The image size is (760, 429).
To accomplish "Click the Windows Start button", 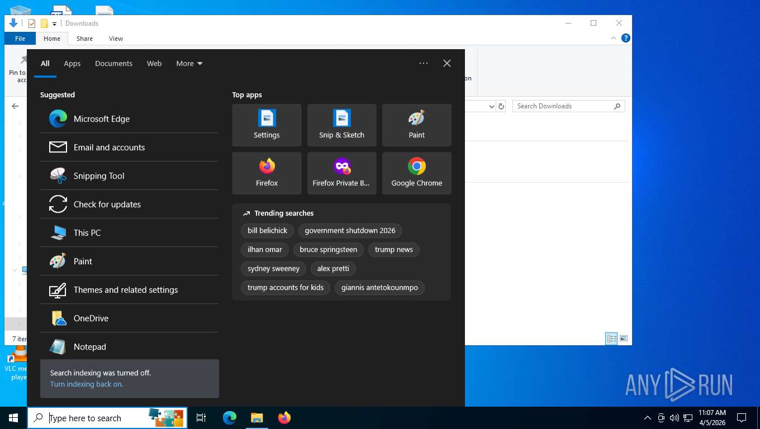I will [13, 418].
